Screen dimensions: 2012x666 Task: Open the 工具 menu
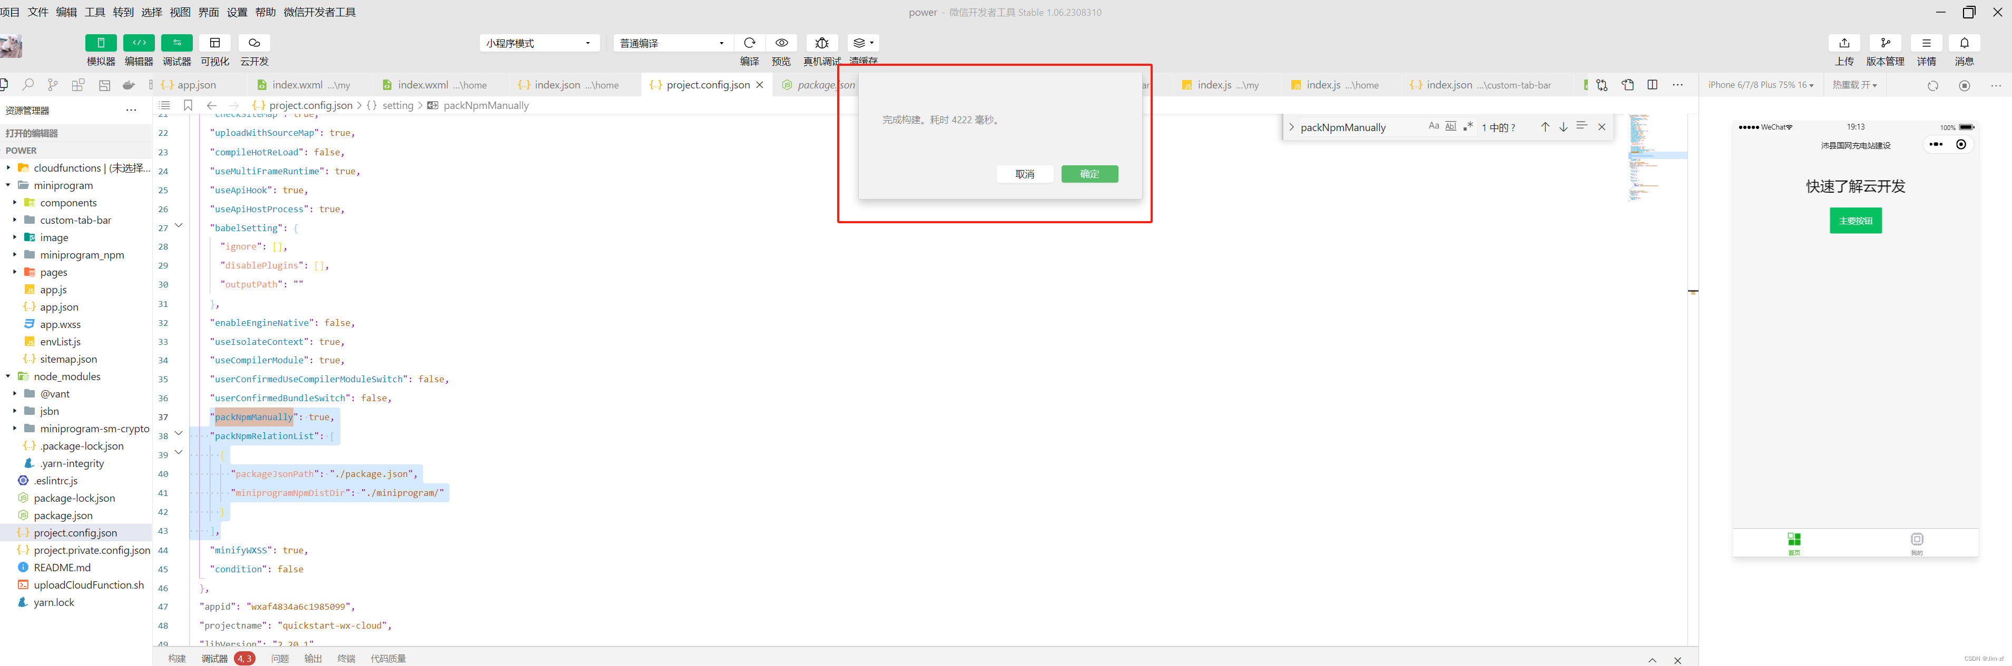click(x=94, y=13)
